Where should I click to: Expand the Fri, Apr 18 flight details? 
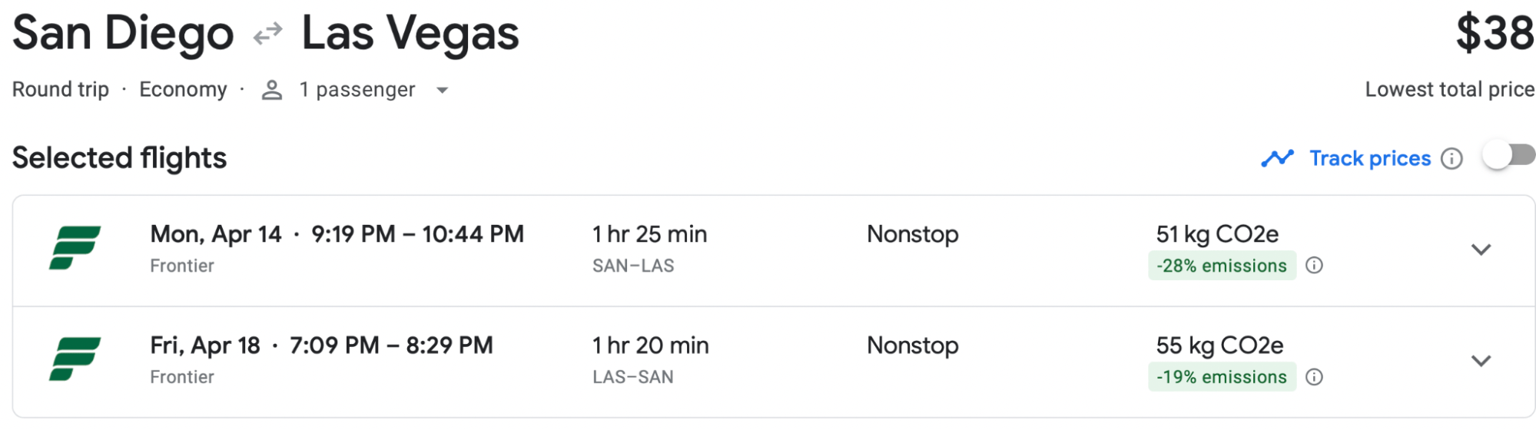click(x=1481, y=361)
